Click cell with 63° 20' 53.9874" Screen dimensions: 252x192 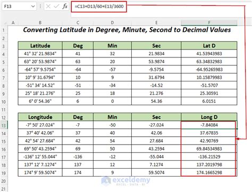click(40, 62)
